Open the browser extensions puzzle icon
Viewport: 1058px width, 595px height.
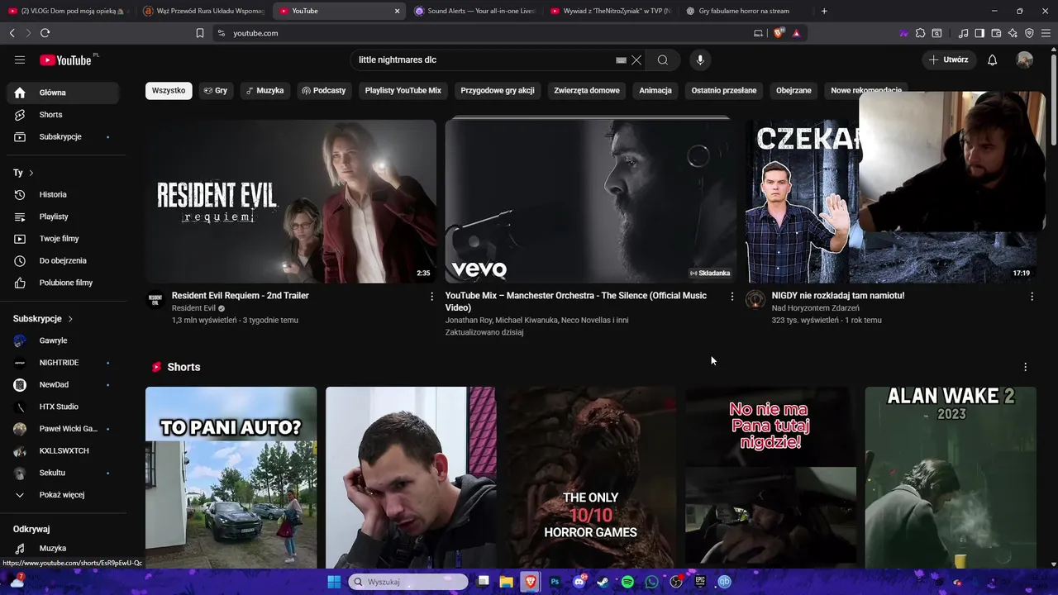coord(920,33)
